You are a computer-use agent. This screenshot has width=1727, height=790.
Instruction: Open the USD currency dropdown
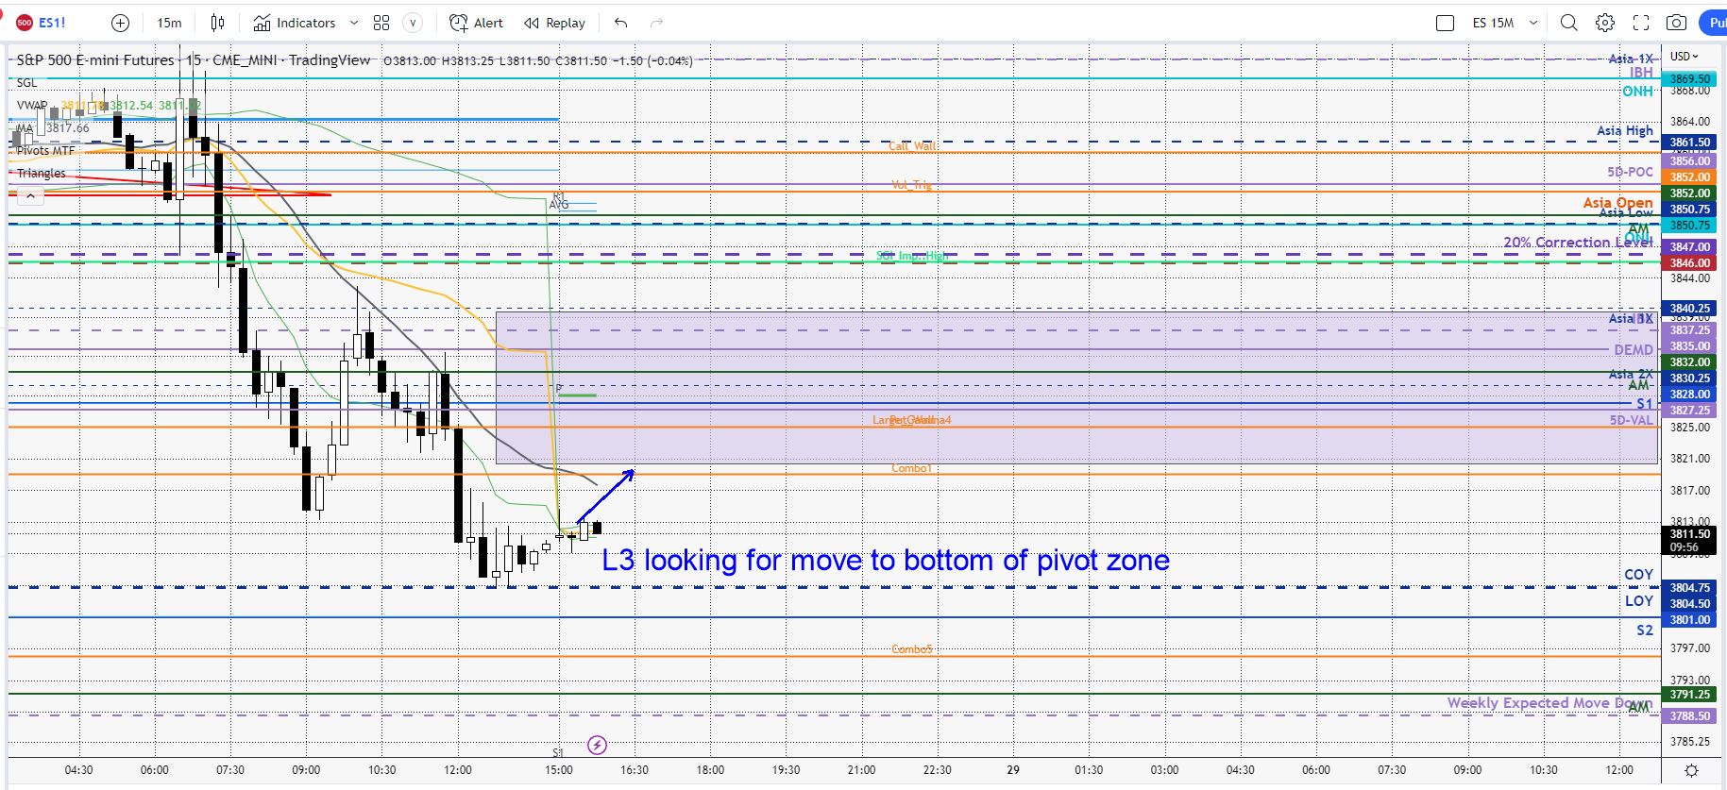coord(1684,57)
